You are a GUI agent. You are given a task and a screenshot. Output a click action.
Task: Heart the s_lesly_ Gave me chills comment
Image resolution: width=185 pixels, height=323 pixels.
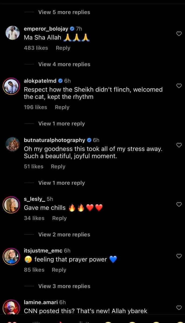point(179,204)
